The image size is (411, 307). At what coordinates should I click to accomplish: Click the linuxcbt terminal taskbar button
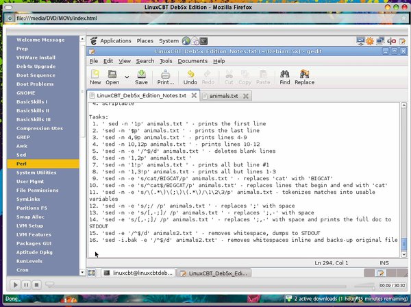point(138,273)
